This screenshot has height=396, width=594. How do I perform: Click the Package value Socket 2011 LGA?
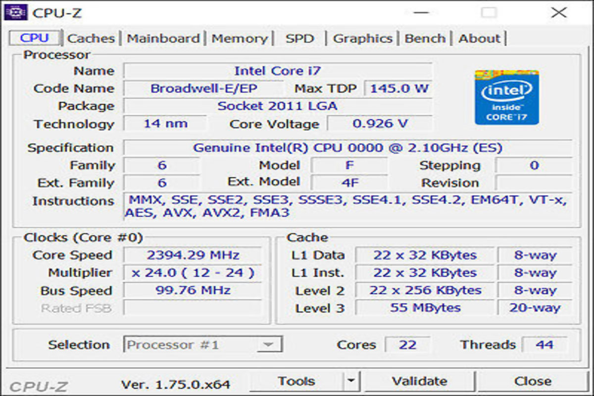(278, 106)
